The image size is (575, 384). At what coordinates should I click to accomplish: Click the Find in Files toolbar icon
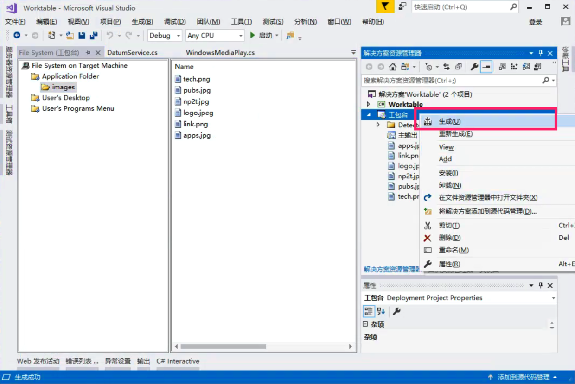(290, 35)
